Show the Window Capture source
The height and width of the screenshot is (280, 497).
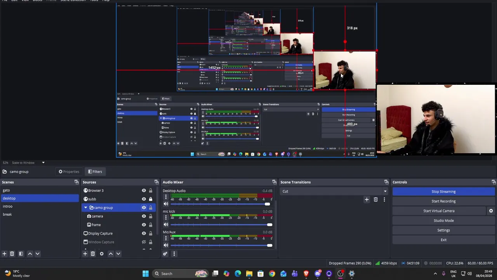coord(144,242)
